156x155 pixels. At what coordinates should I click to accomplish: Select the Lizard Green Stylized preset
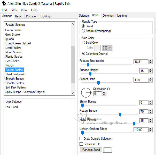click(18, 43)
